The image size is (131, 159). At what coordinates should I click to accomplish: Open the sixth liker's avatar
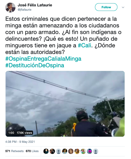coord(77,151)
